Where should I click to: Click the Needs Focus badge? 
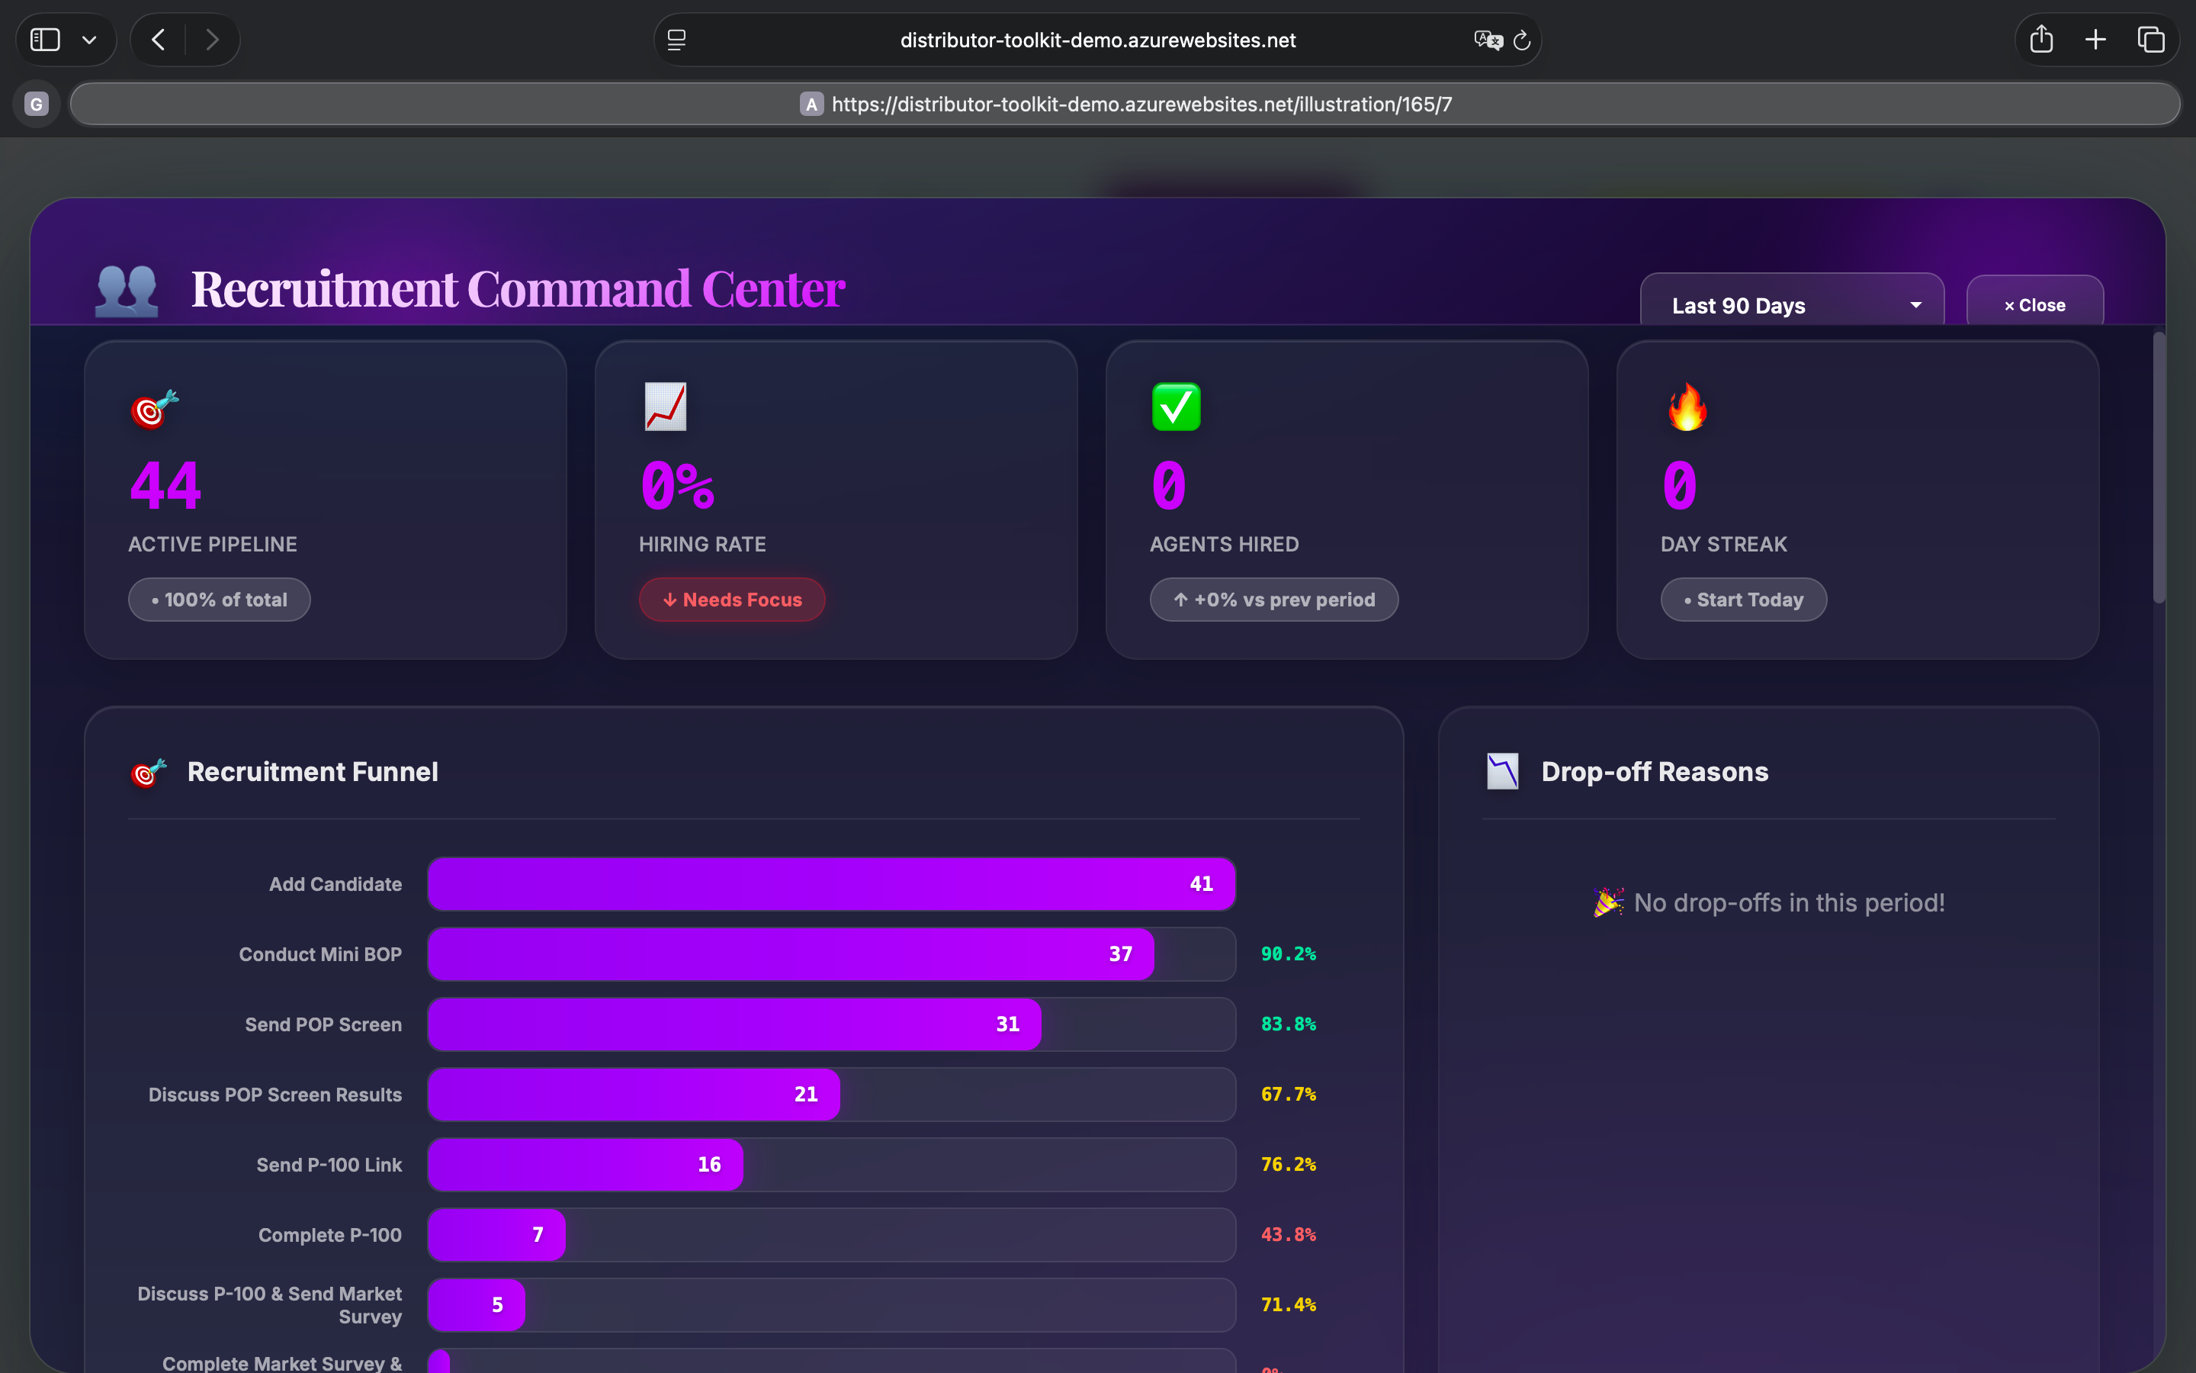(x=731, y=600)
